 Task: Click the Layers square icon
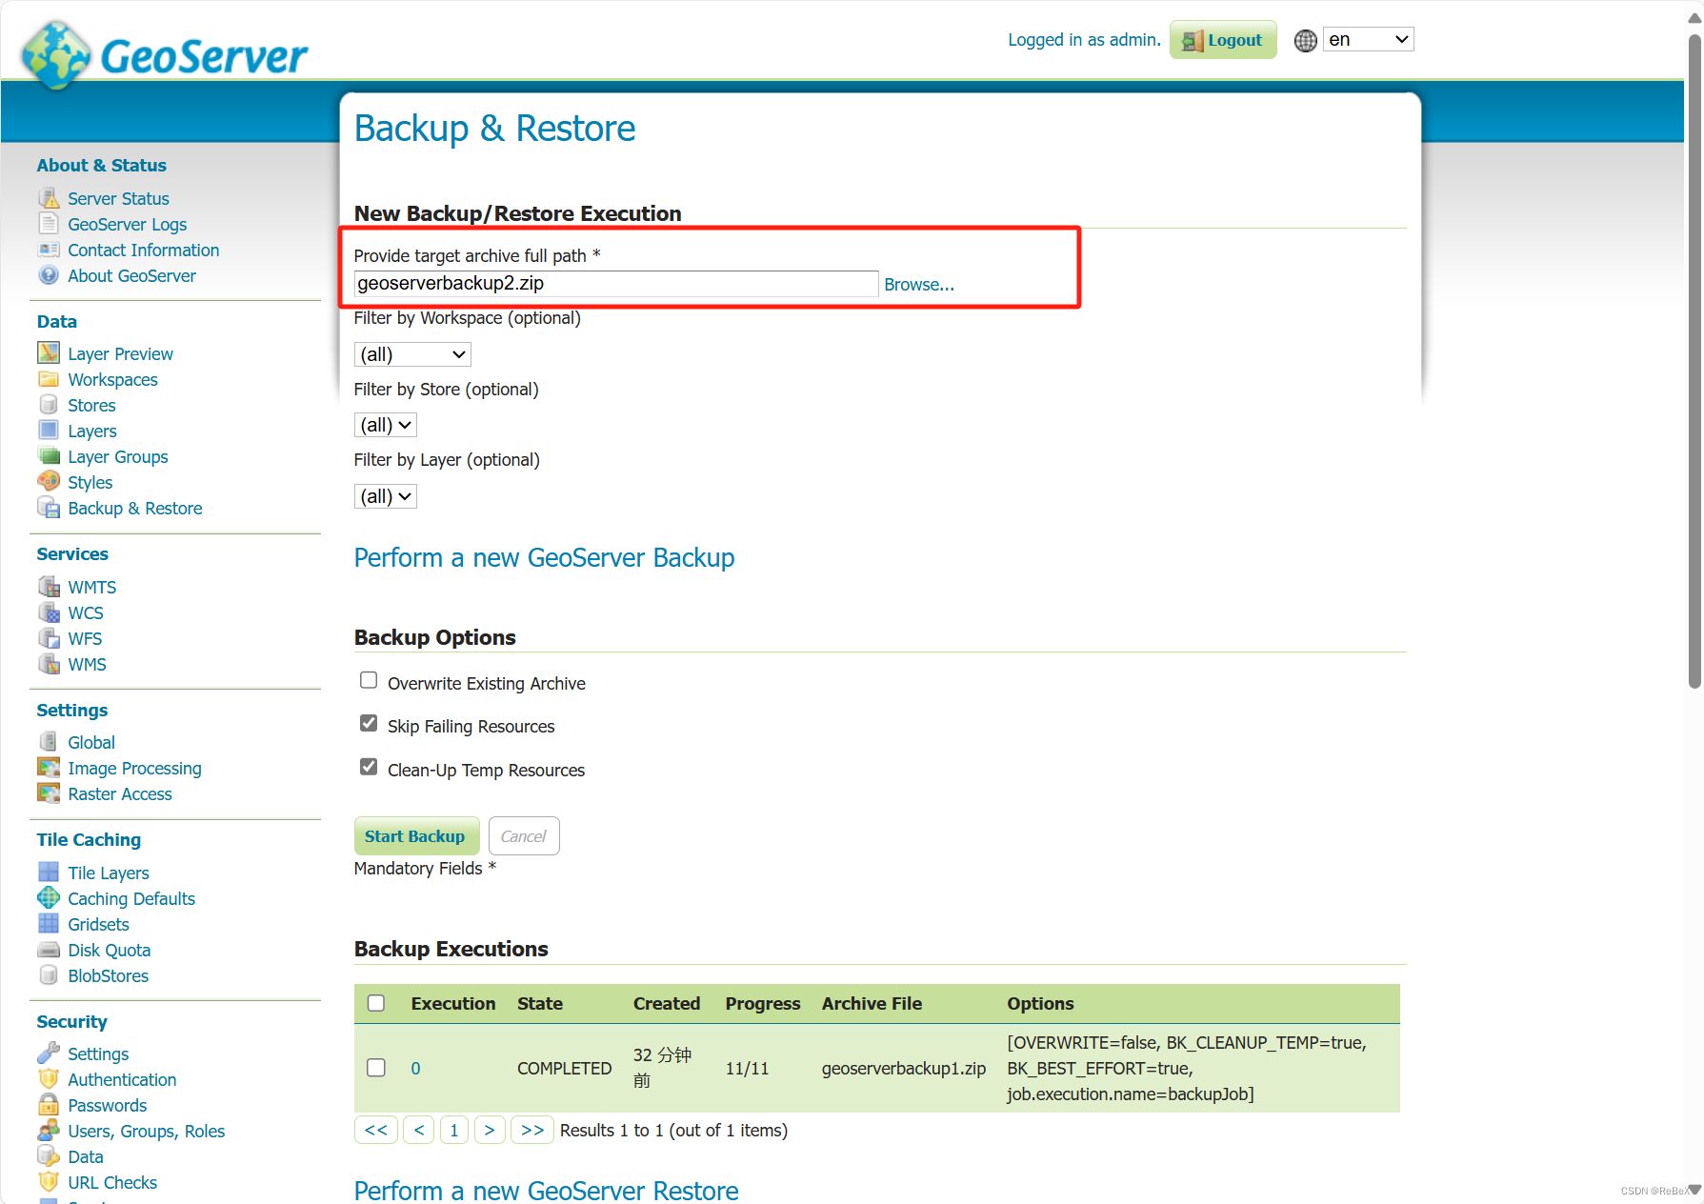tap(49, 431)
